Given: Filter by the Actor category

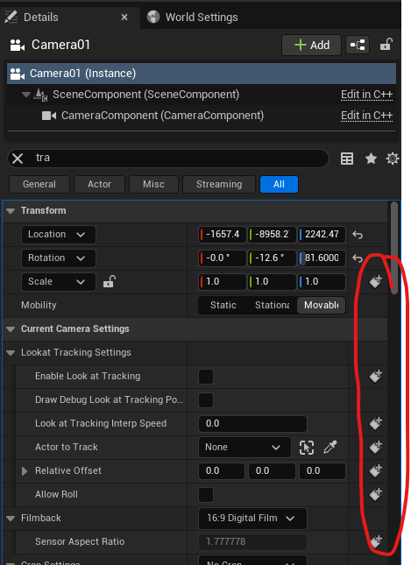Looking at the screenshot, I should click(x=99, y=185).
